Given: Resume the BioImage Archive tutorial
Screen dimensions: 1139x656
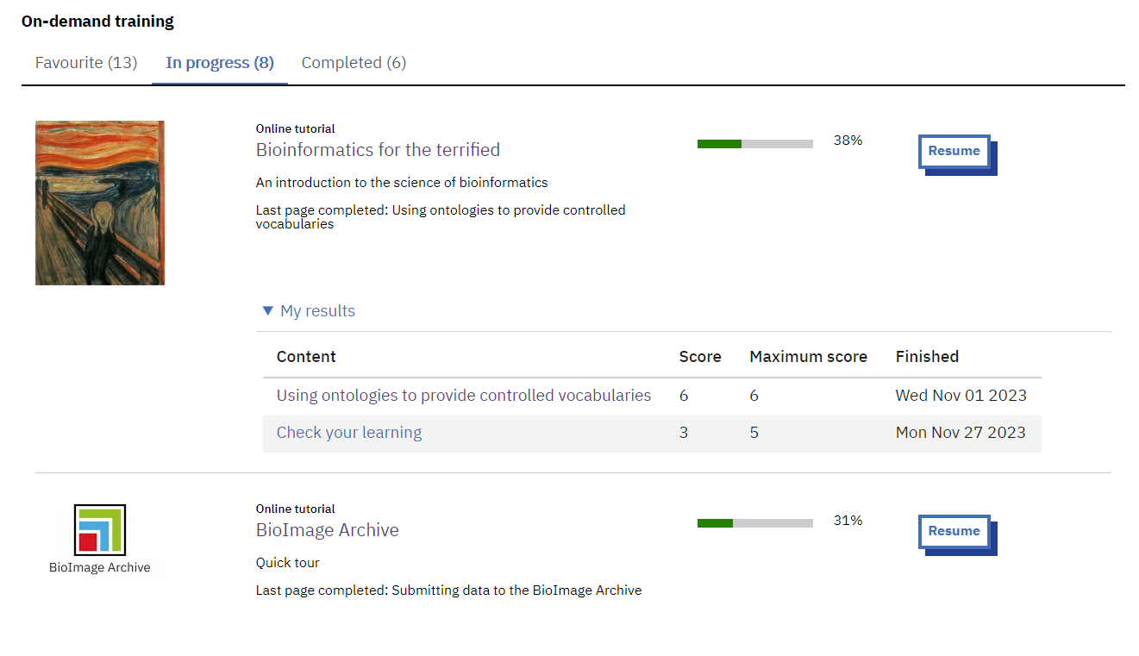Looking at the screenshot, I should click(x=954, y=531).
